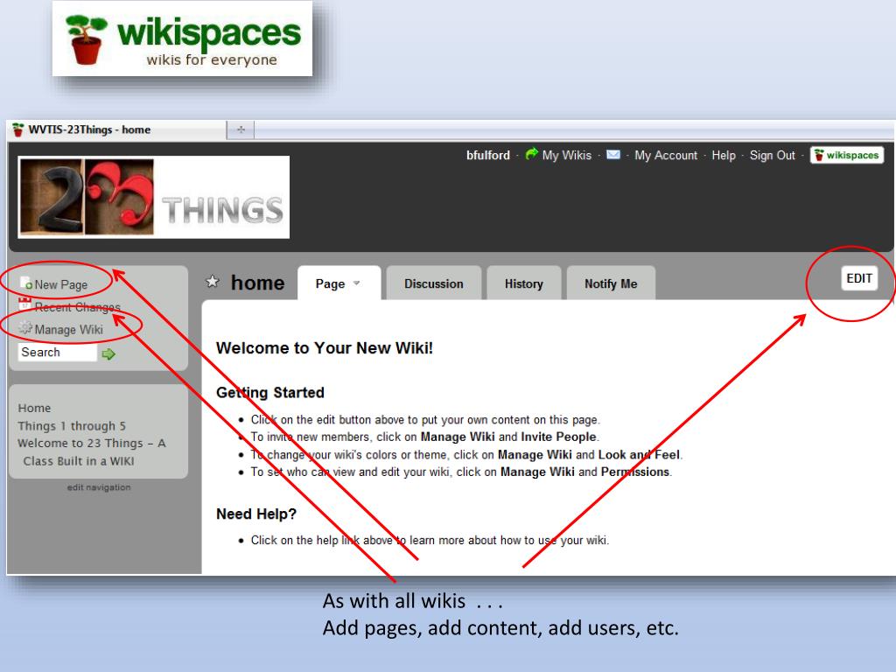Star the home page as favorite

(213, 282)
